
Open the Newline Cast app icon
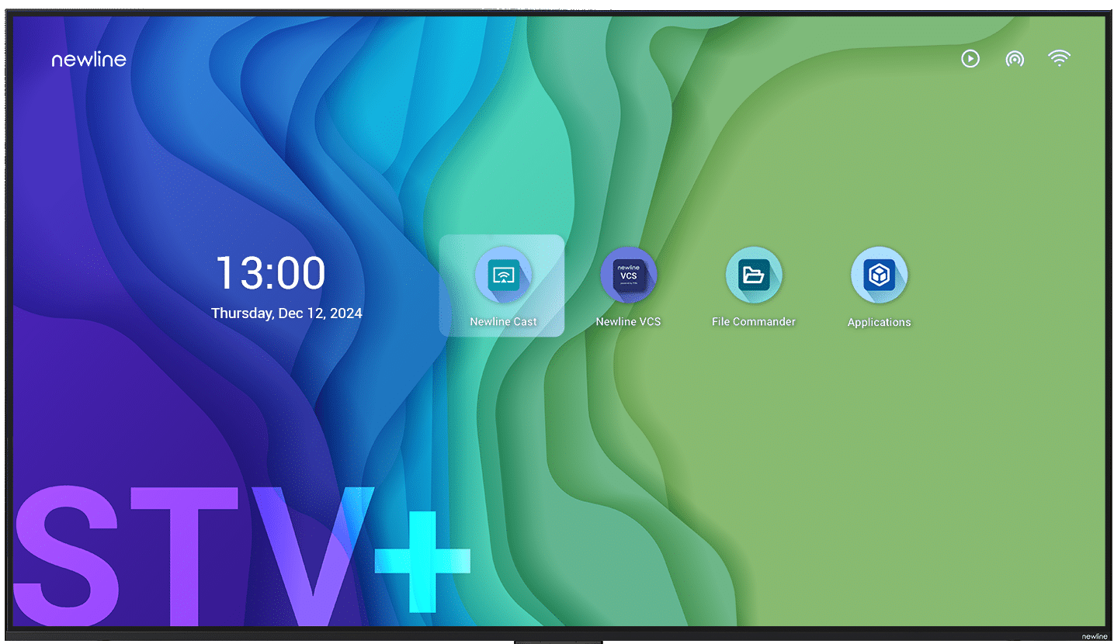click(x=503, y=275)
